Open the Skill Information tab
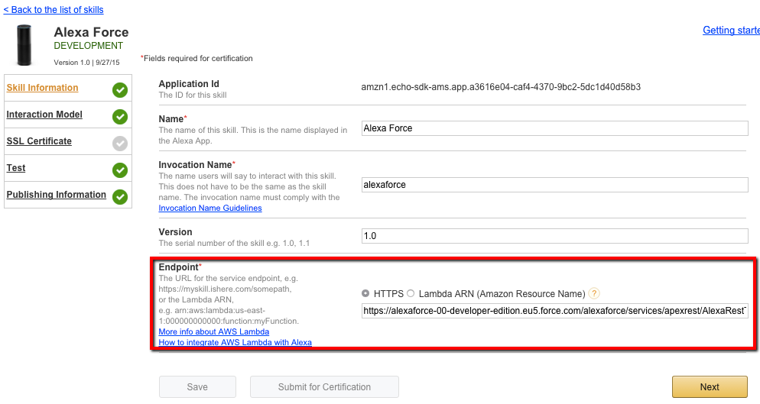 click(42, 88)
